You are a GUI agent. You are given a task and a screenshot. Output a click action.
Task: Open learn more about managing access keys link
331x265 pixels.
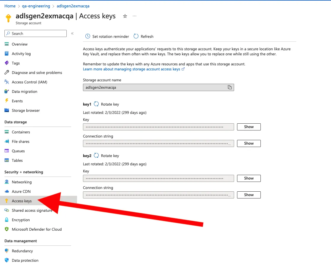(x=132, y=69)
